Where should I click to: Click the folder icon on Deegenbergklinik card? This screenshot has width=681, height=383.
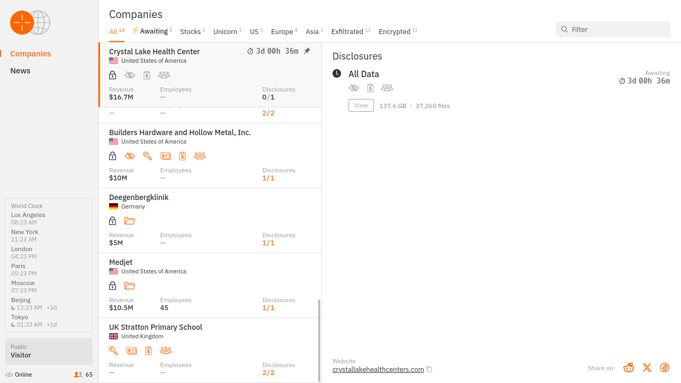point(130,221)
